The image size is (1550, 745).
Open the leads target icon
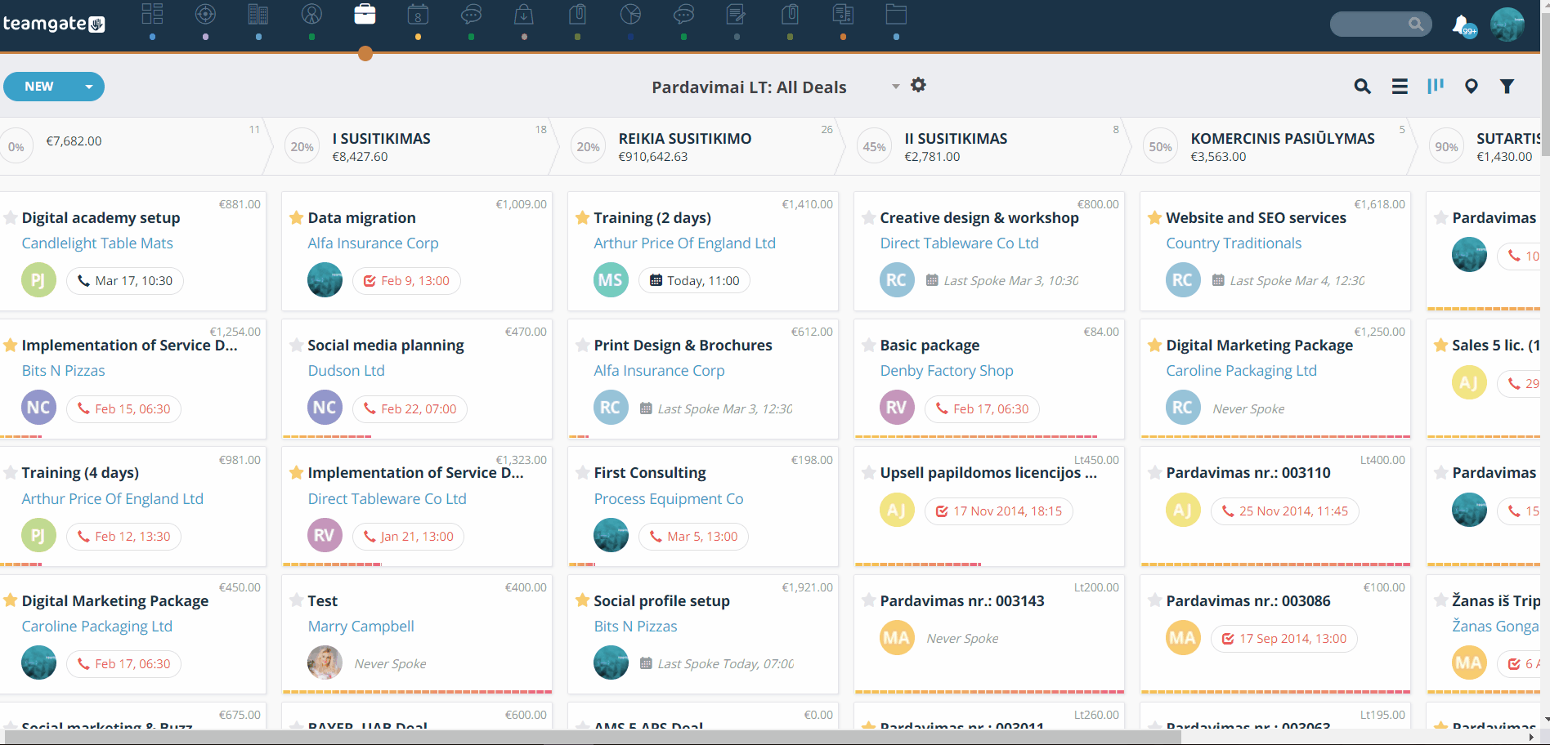point(205,14)
